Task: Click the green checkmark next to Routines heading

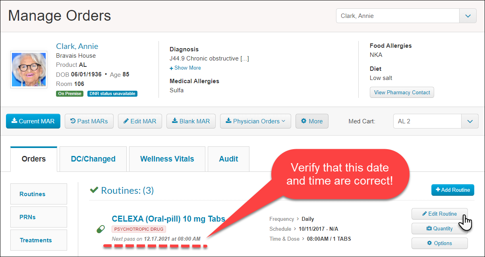Action: (x=94, y=190)
